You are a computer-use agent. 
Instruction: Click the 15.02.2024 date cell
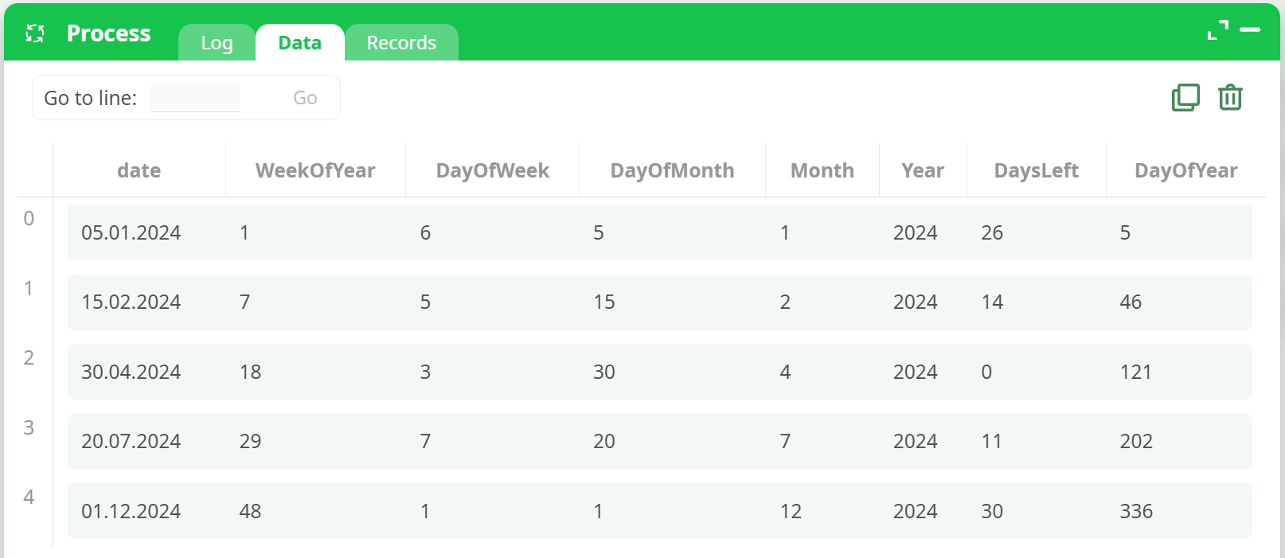131,302
